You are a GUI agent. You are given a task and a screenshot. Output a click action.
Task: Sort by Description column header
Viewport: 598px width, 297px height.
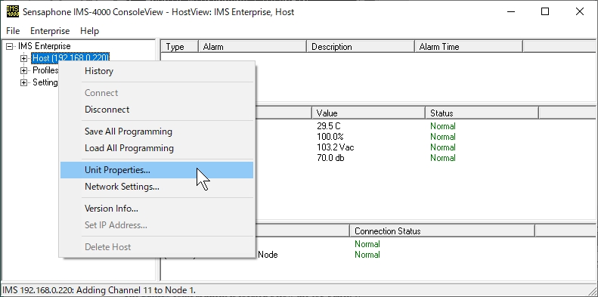pyautogui.click(x=361, y=47)
